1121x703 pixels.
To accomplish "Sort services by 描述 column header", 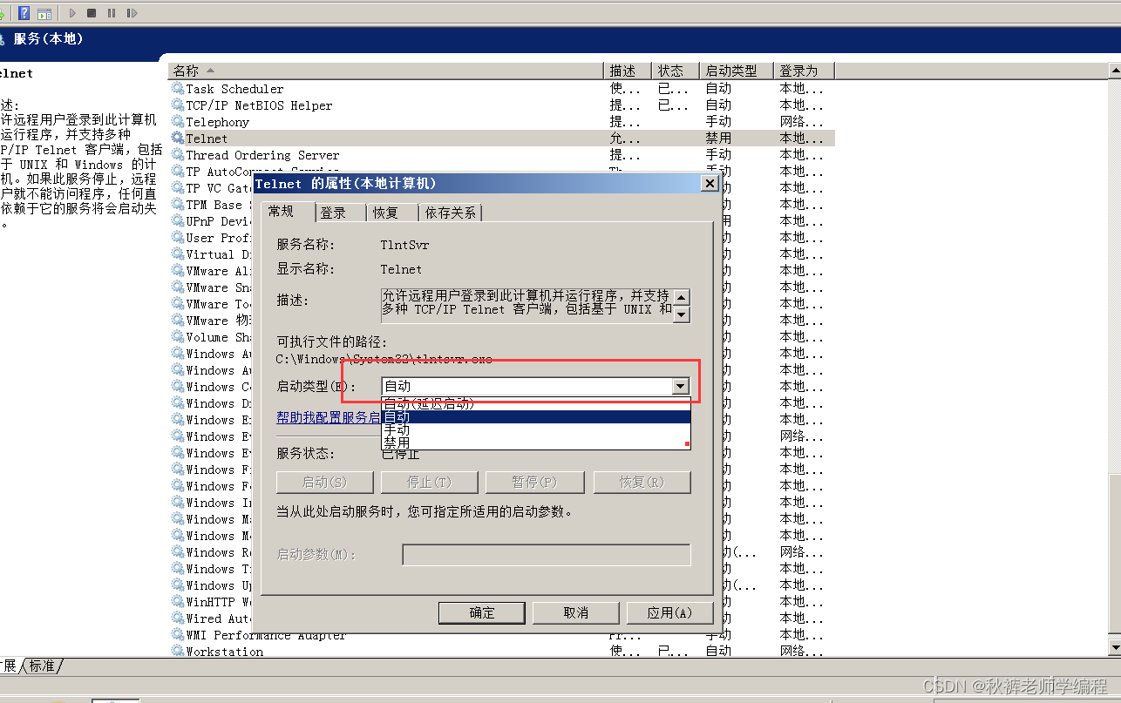I will (x=628, y=71).
